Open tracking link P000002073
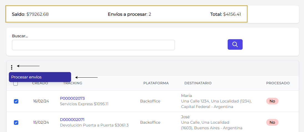The height and width of the screenshot is (132, 304). pos(72,98)
